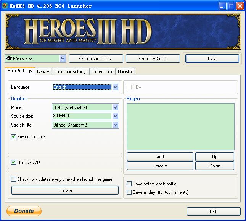Enable check for updates on launch
246x221 pixels.
[x=13, y=179]
